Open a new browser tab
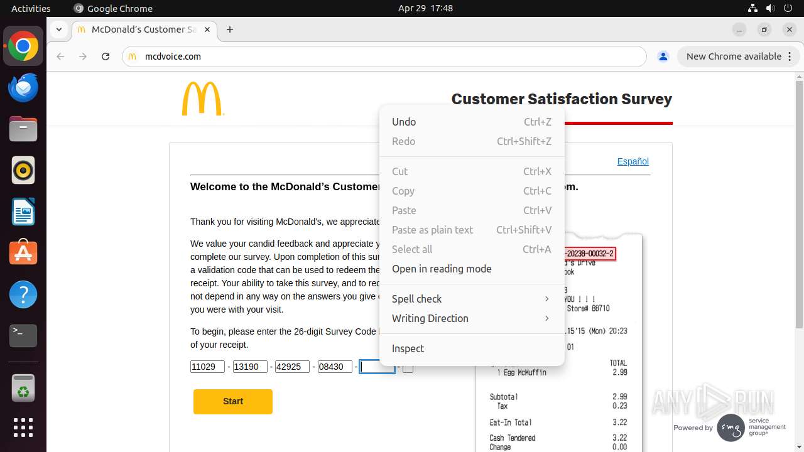Screen dimensions: 804x452 (x=230, y=30)
